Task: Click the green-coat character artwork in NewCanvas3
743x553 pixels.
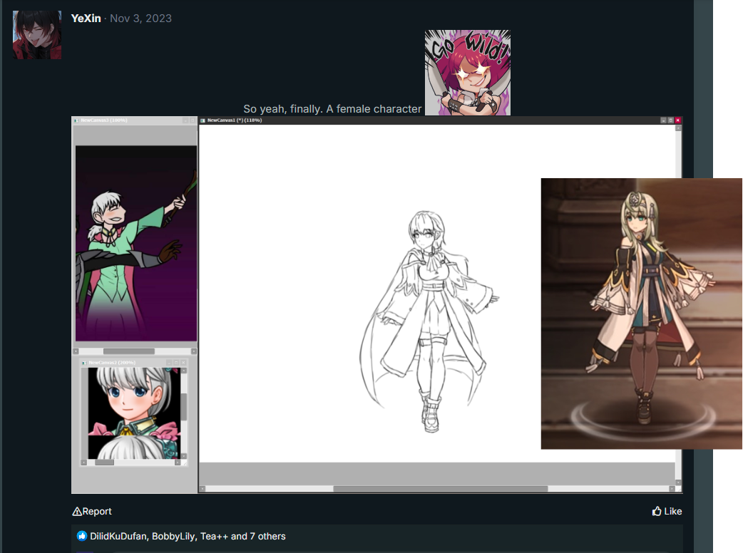Action: coord(136,243)
